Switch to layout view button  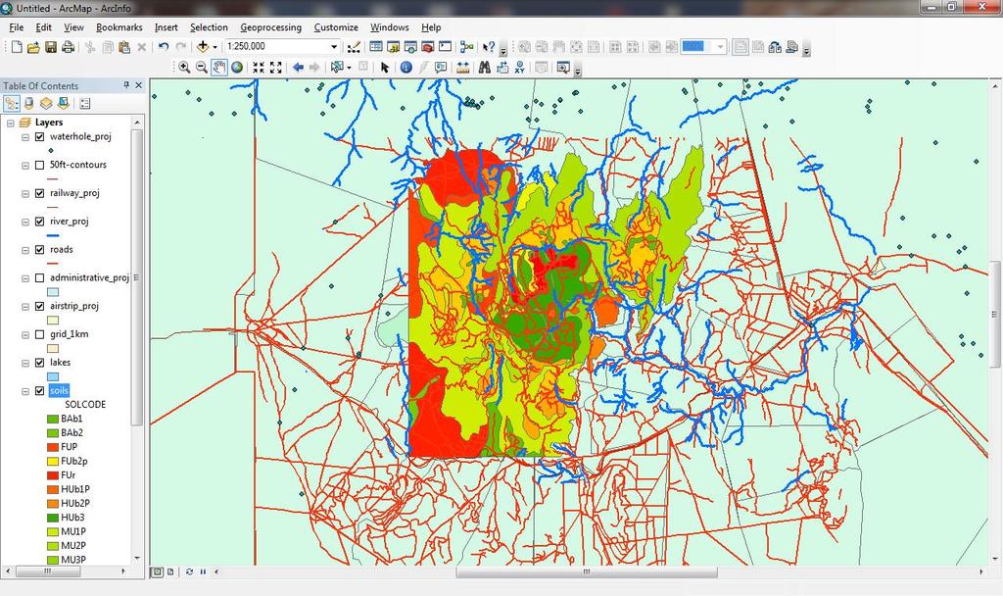pyautogui.click(x=170, y=571)
